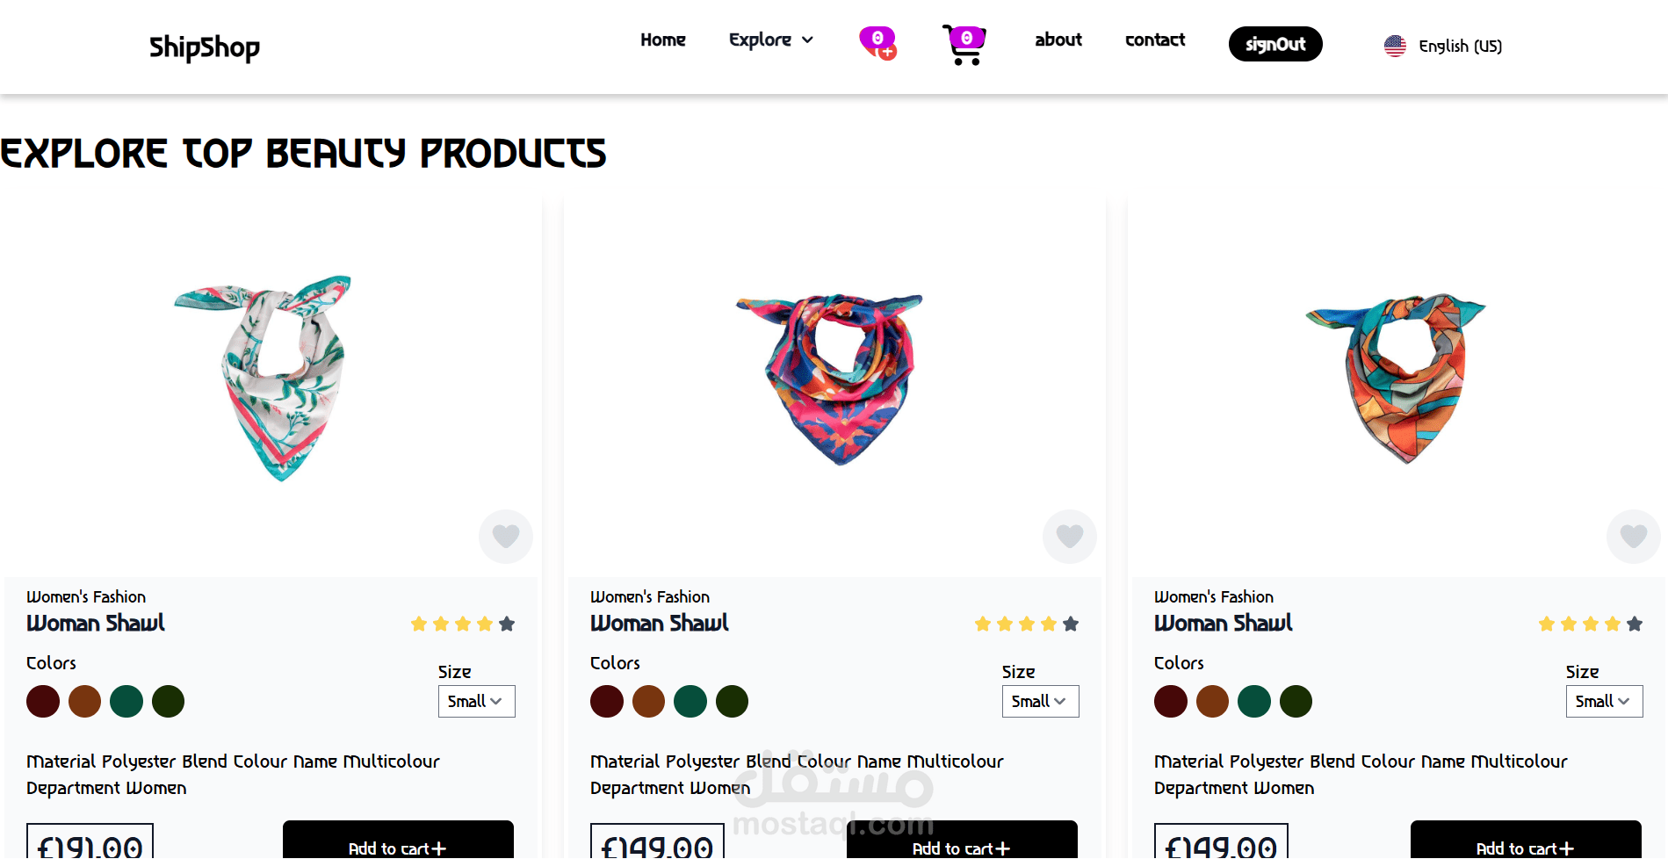
Task: Open Size dropdown on third shawl
Action: [1604, 701]
